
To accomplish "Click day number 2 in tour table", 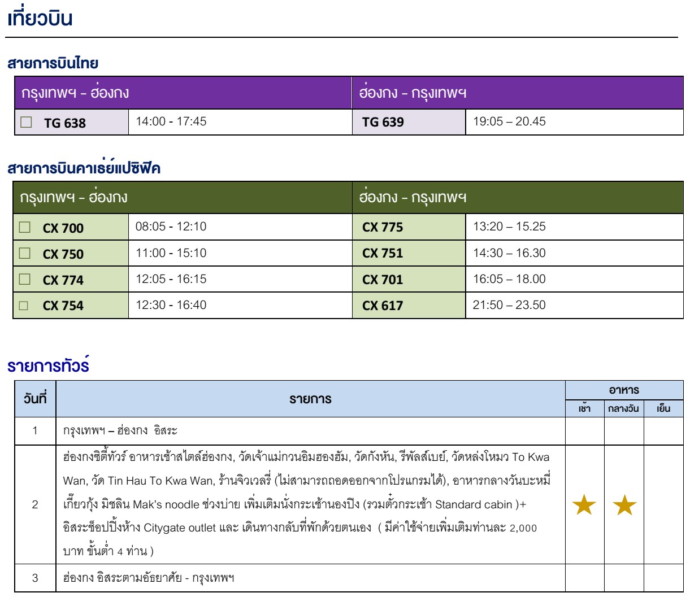I will tap(35, 504).
